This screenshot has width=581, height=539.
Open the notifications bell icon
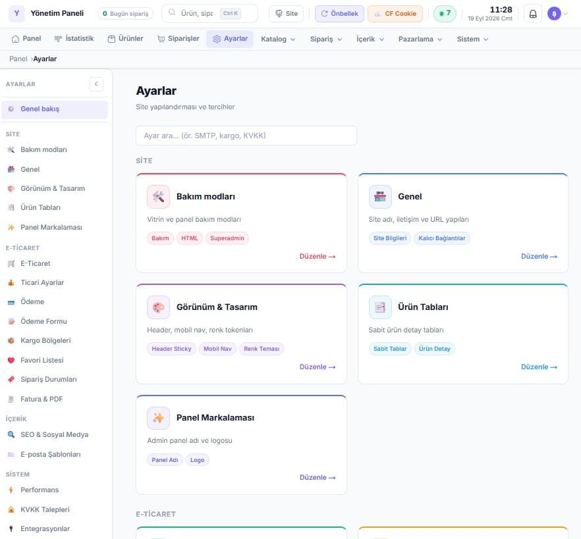point(532,14)
